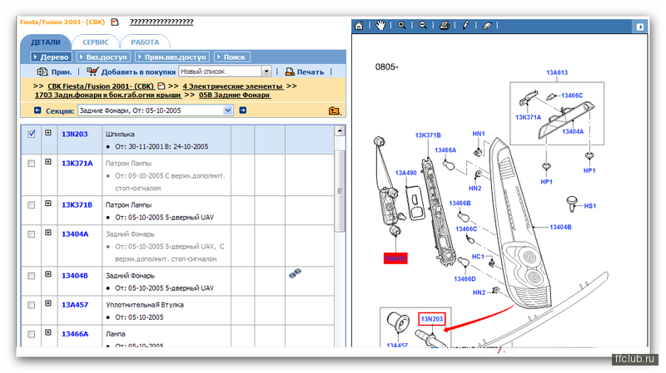Open part number 13404B link
The image size is (666, 373).
point(75,276)
